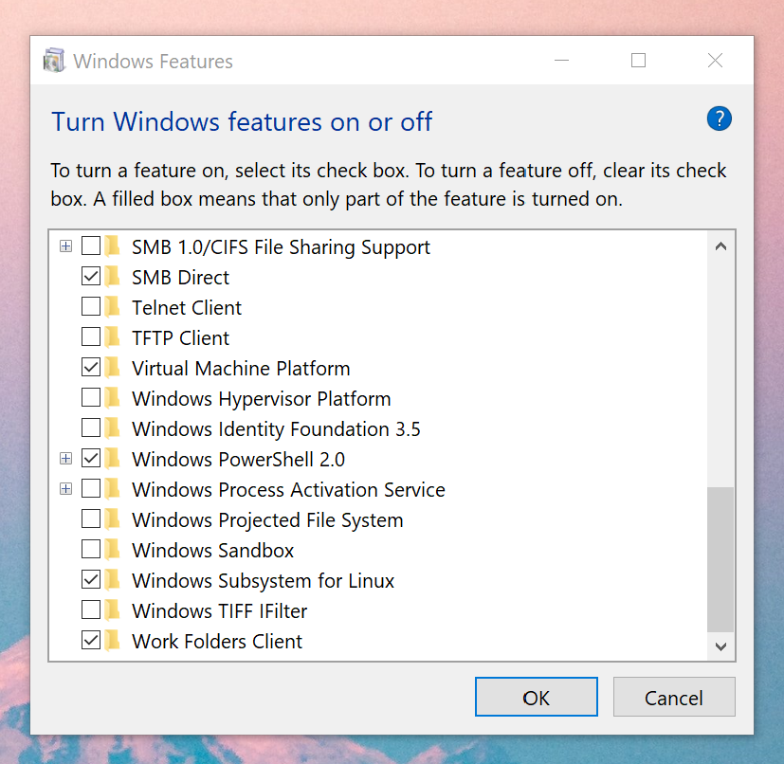Enable Windows Projected File System checkbox
This screenshot has width=784, height=764.
click(x=91, y=519)
